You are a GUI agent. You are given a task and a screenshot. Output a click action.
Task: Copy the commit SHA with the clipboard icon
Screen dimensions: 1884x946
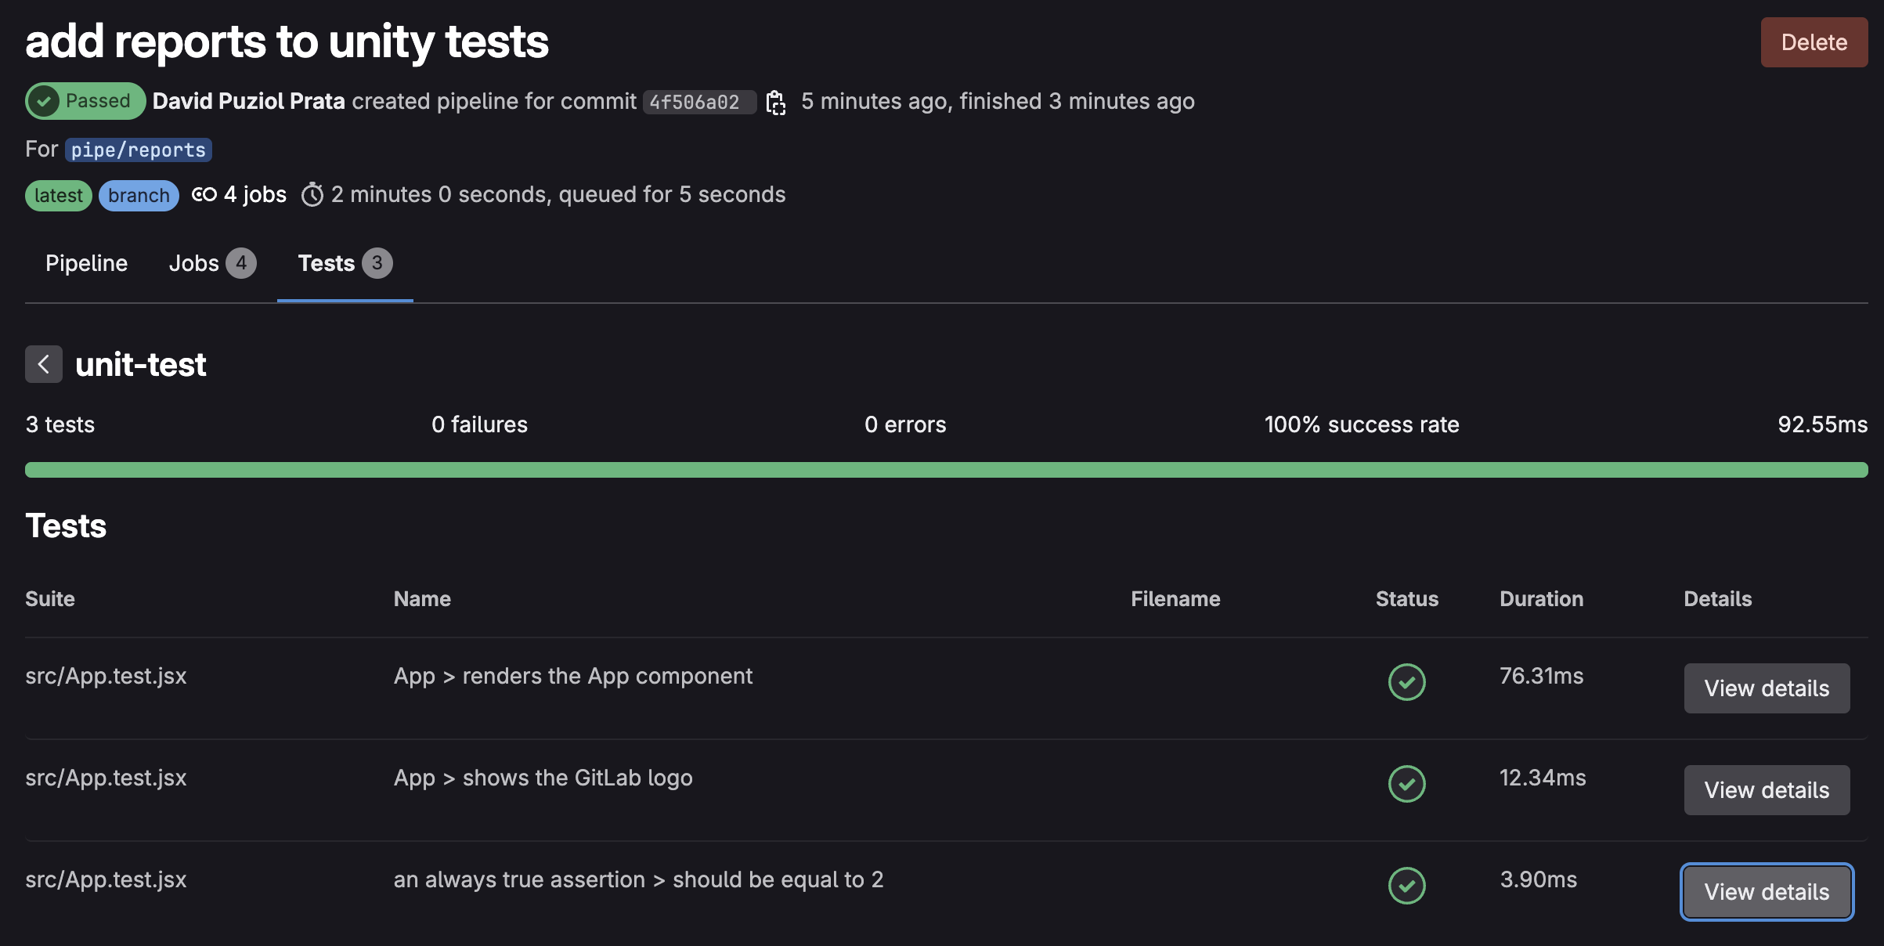[x=775, y=102]
